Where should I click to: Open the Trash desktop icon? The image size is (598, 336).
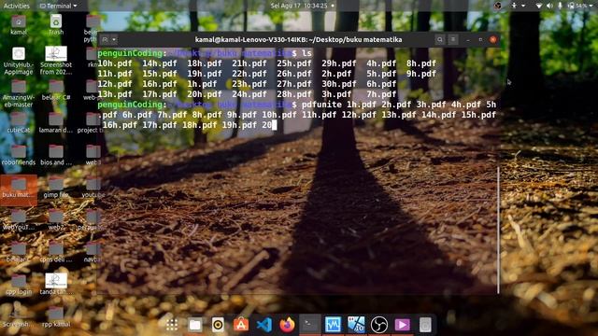[x=56, y=25]
